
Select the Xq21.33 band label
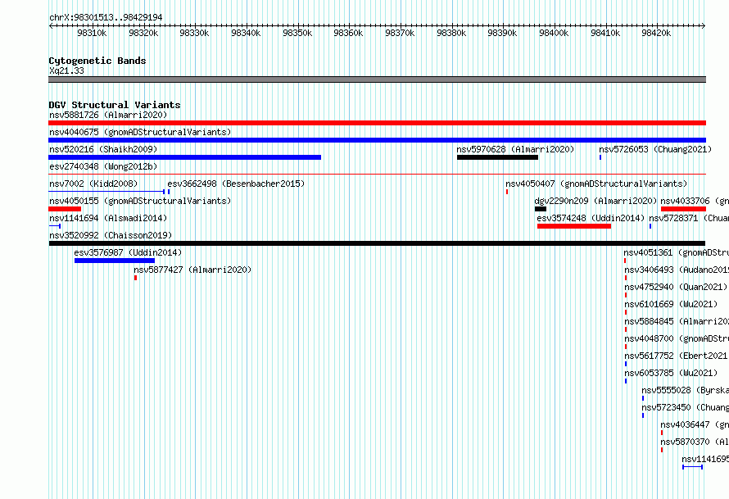tap(66, 70)
